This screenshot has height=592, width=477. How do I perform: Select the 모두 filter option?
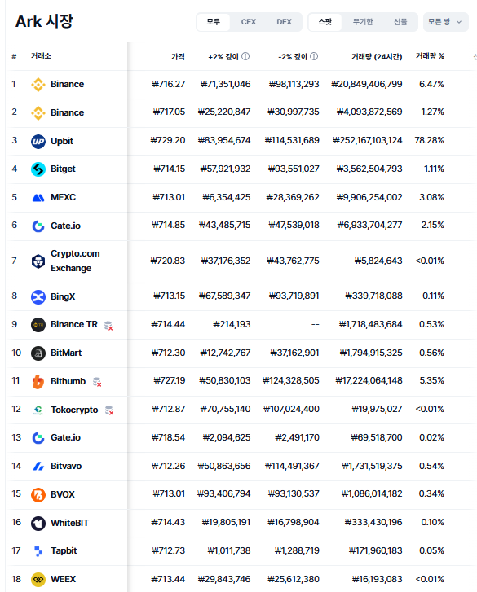coord(214,22)
